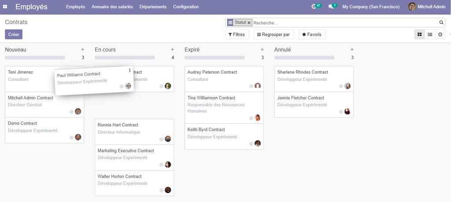Open options menu on Paul Williams Contract card
This screenshot has width=451, height=202.
(x=129, y=70)
